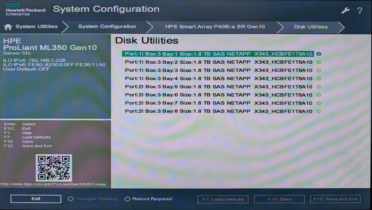Click arrow icon for Bay:5 disk
The height and width of the screenshot is (210, 372).
tap(319, 87)
